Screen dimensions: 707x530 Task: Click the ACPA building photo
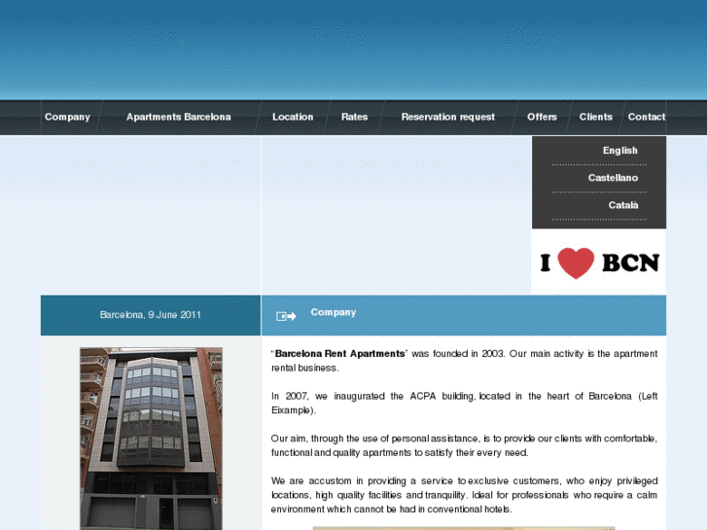pyautogui.click(x=151, y=439)
